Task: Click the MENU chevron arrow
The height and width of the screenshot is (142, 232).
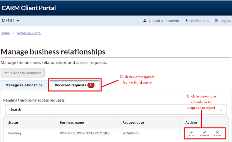Action: [x=18, y=21]
